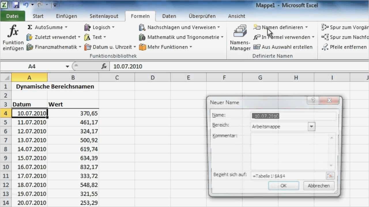Click Pfeile entfernen for formula auditing
Viewport: 369px width, 207px height.
pos(348,47)
